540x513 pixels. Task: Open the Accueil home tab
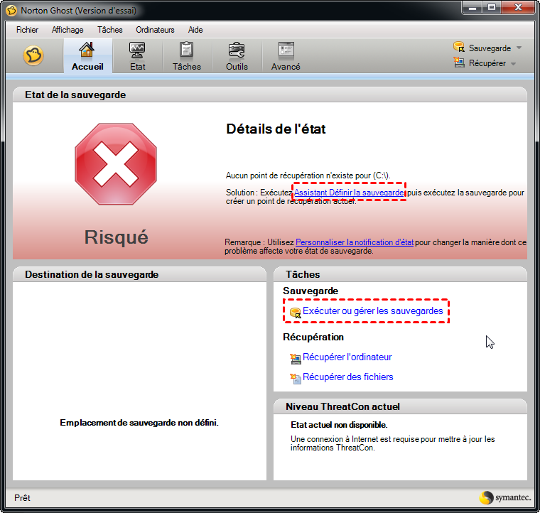(x=87, y=56)
